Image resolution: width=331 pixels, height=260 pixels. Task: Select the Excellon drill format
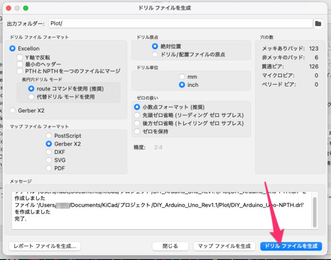pyautogui.click(x=12, y=48)
